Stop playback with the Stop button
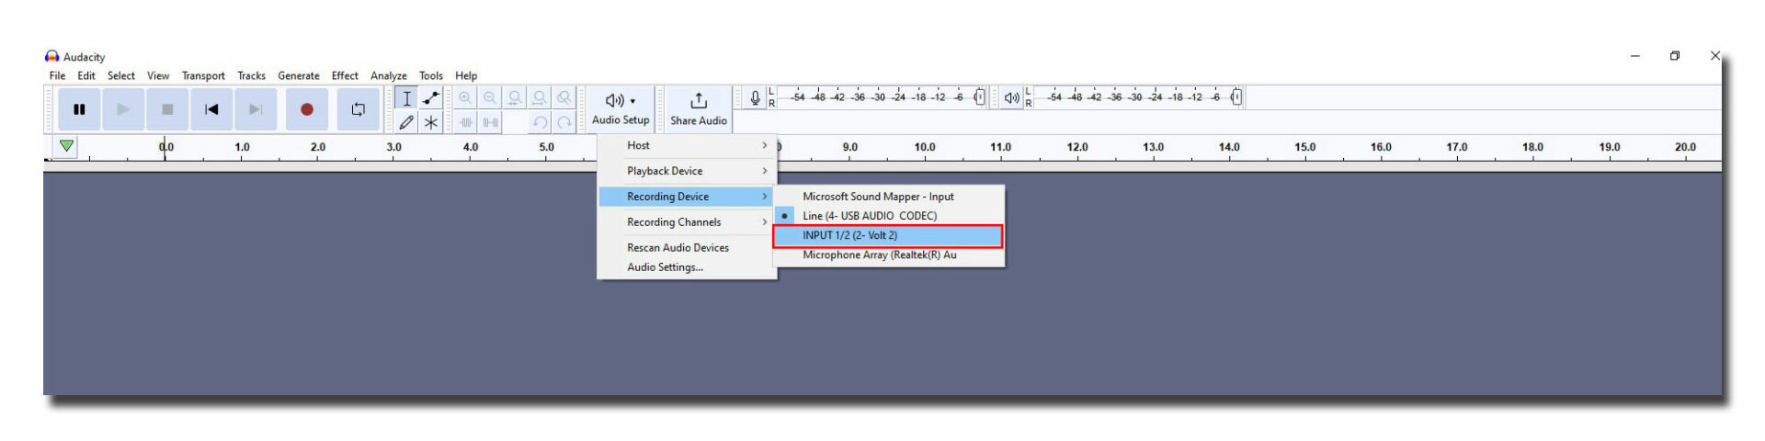The height and width of the screenshot is (441, 1765). (x=167, y=109)
